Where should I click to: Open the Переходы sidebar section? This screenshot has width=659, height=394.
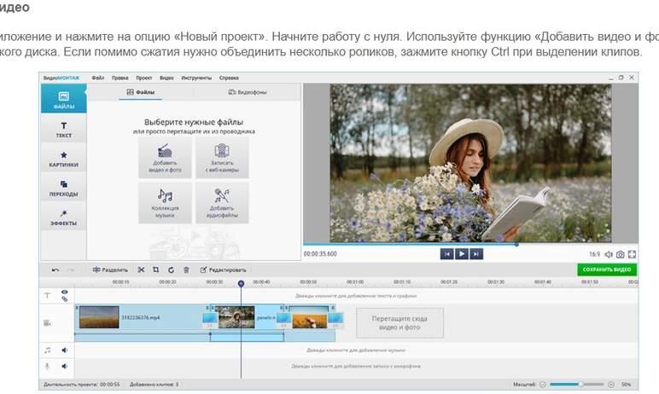[x=63, y=188]
